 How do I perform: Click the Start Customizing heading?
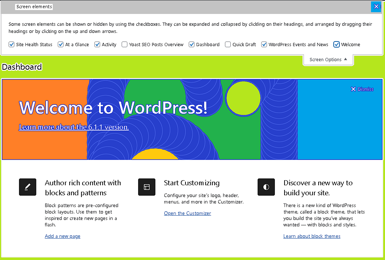[x=192, y=183]
